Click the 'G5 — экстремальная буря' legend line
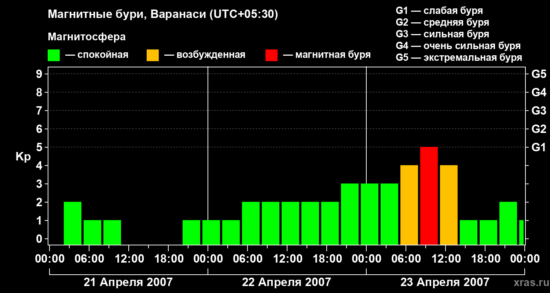 (459, 58)
